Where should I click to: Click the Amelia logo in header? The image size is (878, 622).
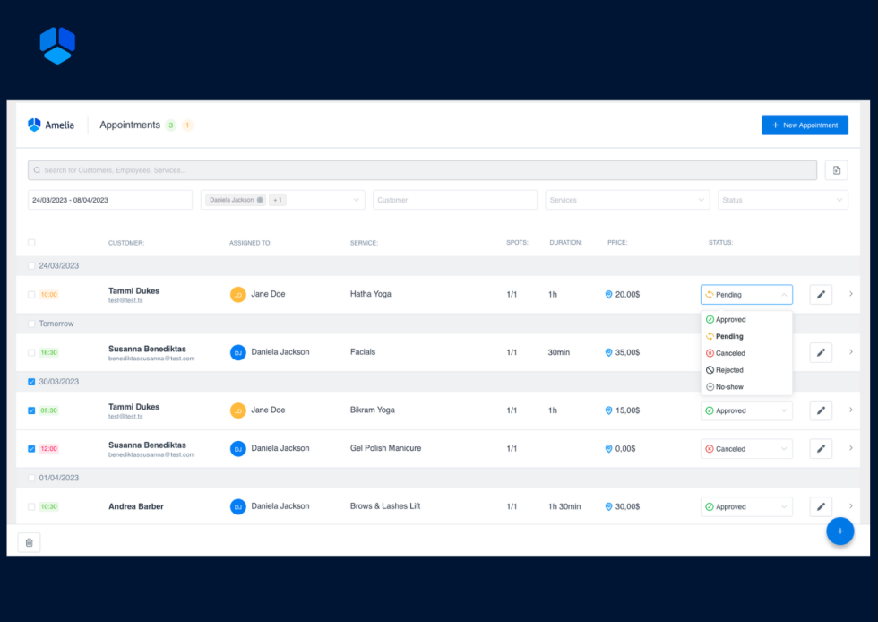(51, 125)
